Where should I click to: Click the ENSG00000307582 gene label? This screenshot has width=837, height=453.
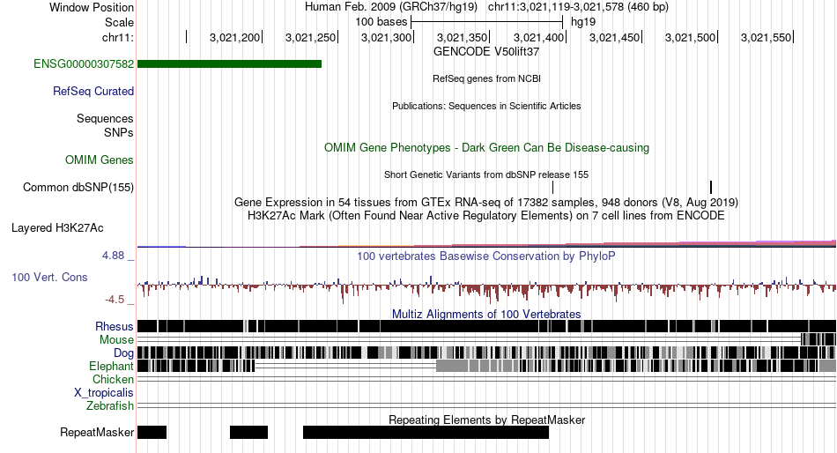[x=84, y=64]
